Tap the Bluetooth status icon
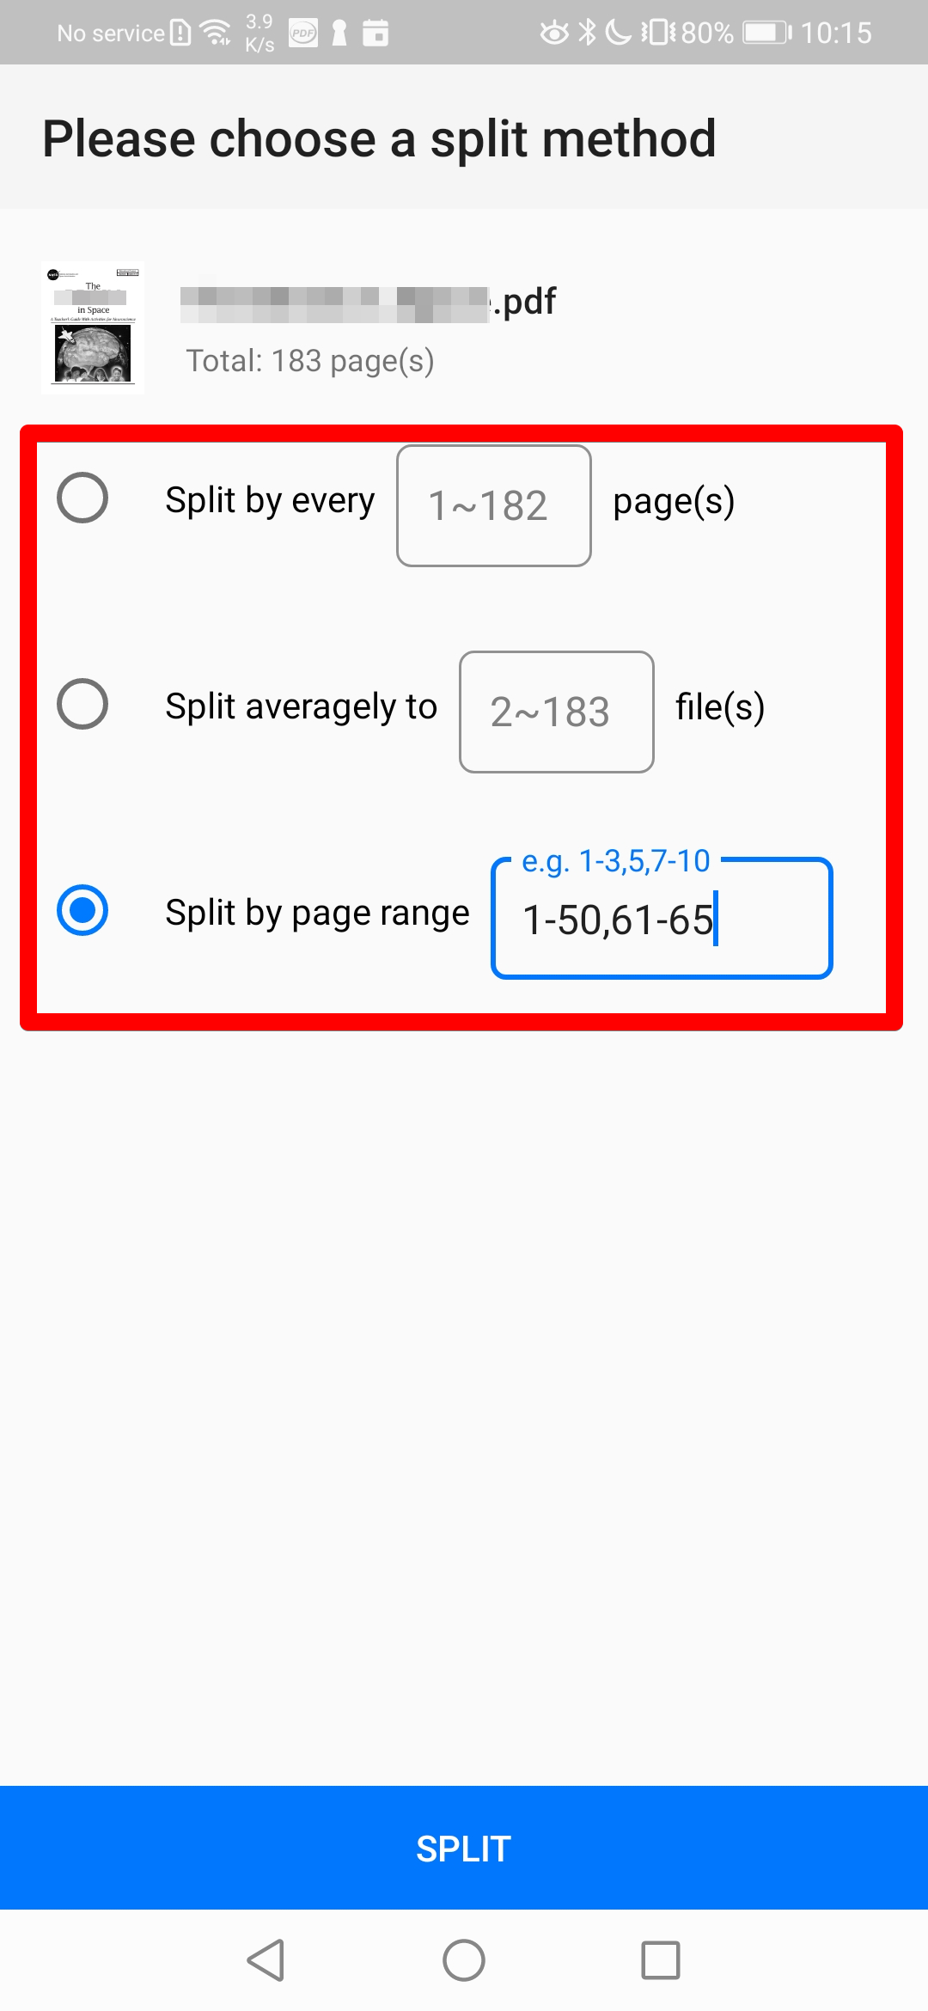928x2011 pixels. 587,33
